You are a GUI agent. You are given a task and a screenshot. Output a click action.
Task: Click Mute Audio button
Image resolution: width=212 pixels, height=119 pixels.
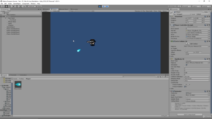(149, 11)
